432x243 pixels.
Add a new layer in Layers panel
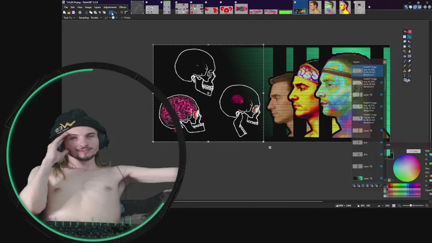[354, 186]
